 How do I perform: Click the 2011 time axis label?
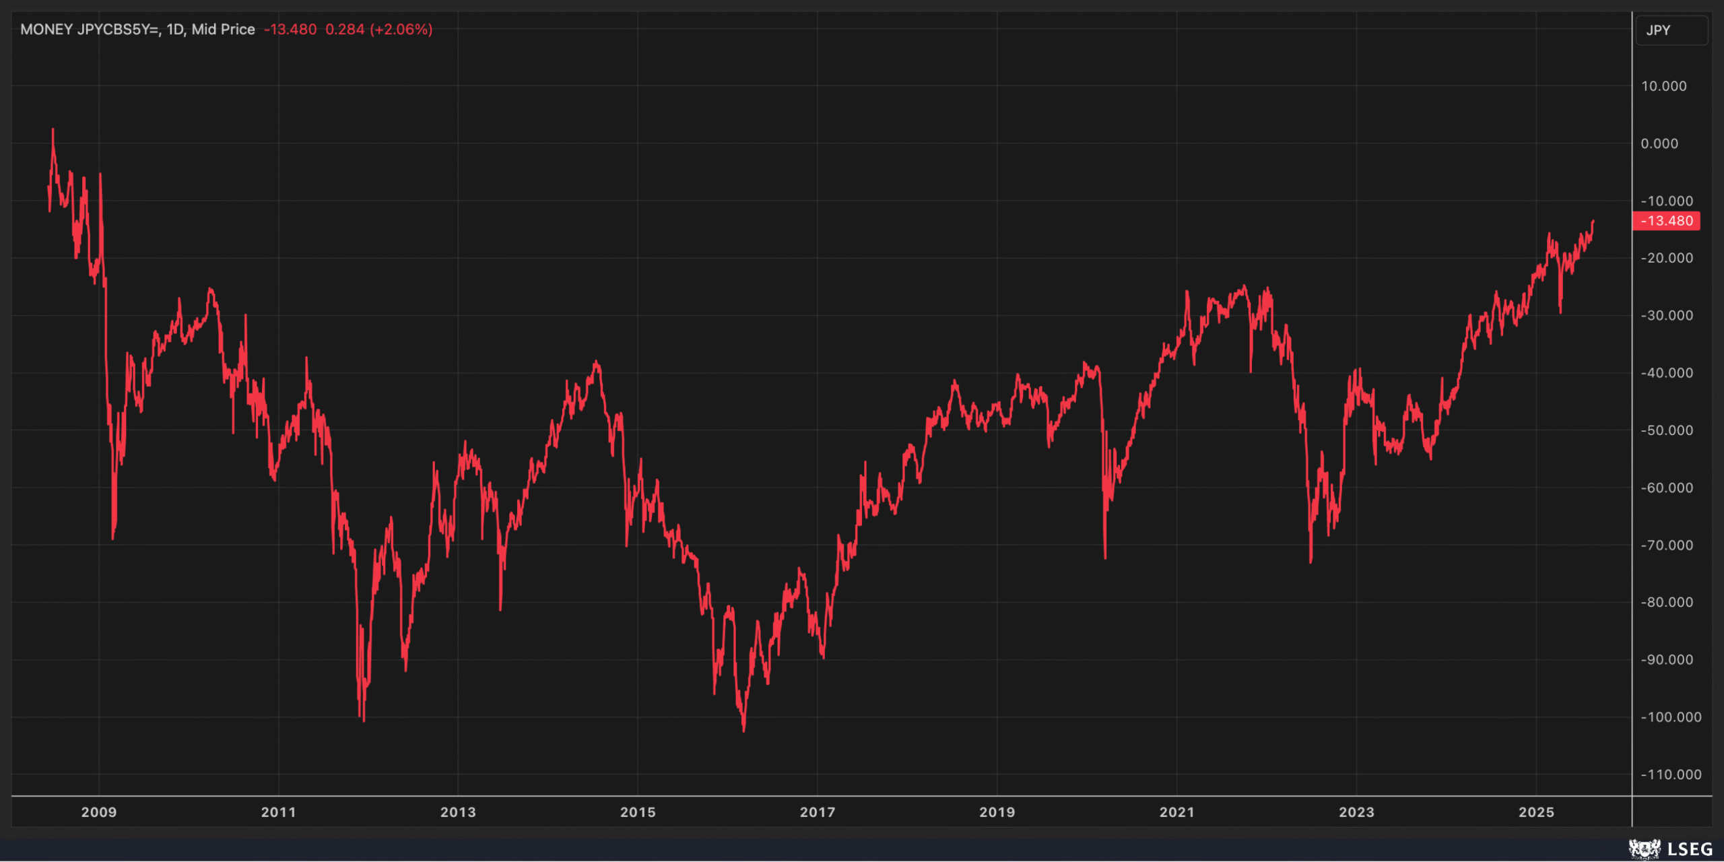[x=279, y=812]
